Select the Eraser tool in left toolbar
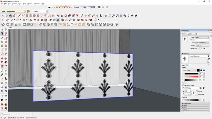 6,33
